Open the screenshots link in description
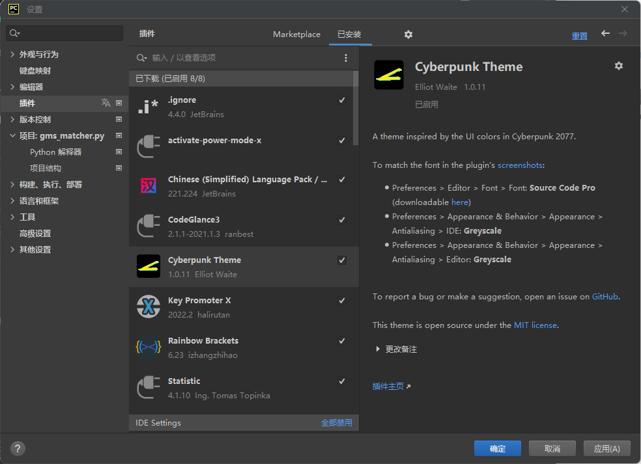Viewport: 641px width, 464px height. (x=520, y=165)
